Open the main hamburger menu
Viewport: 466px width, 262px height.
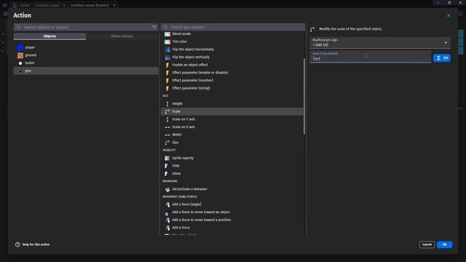(x=5, y=5)
